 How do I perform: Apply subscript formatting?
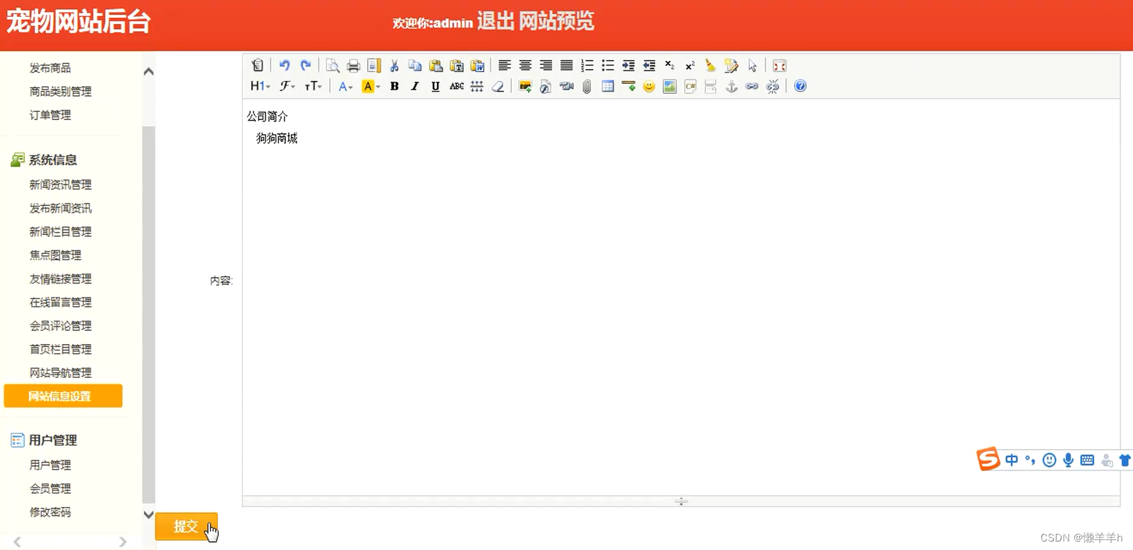[x=670, y=66]
